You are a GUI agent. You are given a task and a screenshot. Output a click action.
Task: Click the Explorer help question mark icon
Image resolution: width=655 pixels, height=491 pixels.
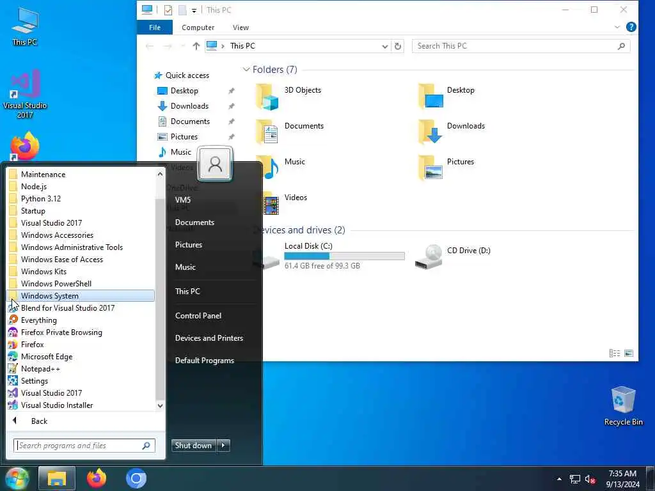coord(631,27)
